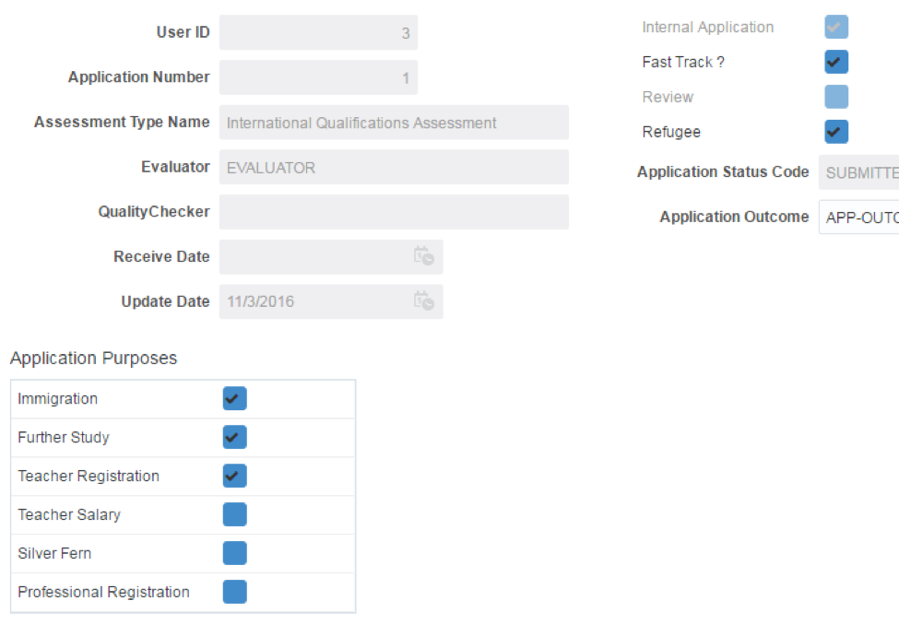The height and width of the screenshot is (636, 899).
Task: Select the User ID field
Action: pyautogui.click(x=318, y=32)
